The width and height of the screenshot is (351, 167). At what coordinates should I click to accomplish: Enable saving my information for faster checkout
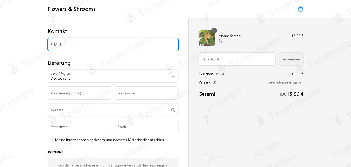coord(50,140)
